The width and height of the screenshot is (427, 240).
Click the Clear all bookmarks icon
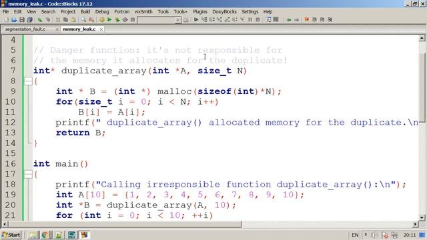(330, 19)
